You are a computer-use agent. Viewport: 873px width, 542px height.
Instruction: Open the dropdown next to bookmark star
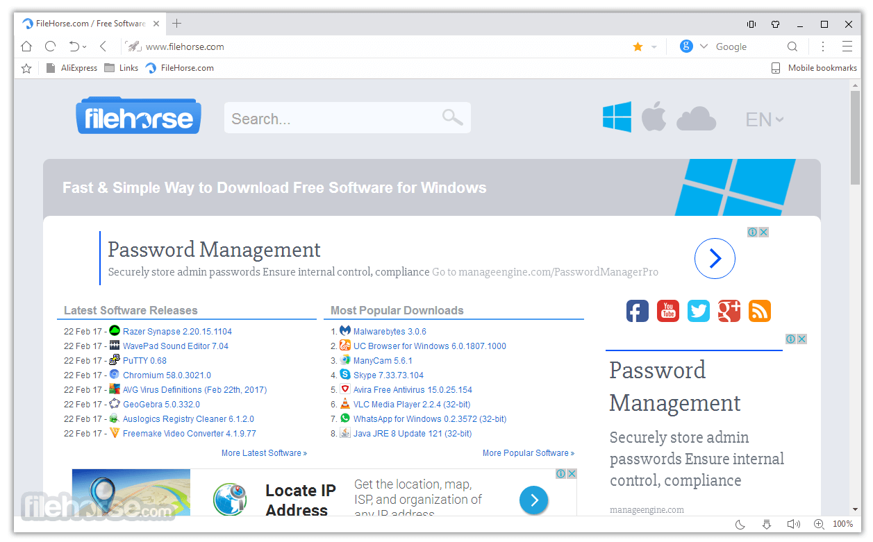pos(654,47)
